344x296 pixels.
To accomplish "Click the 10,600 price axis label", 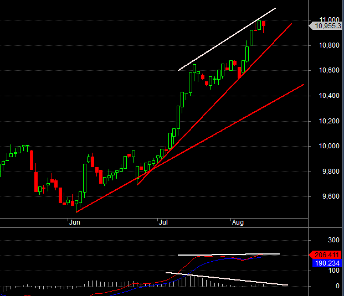I will [329, 70].
